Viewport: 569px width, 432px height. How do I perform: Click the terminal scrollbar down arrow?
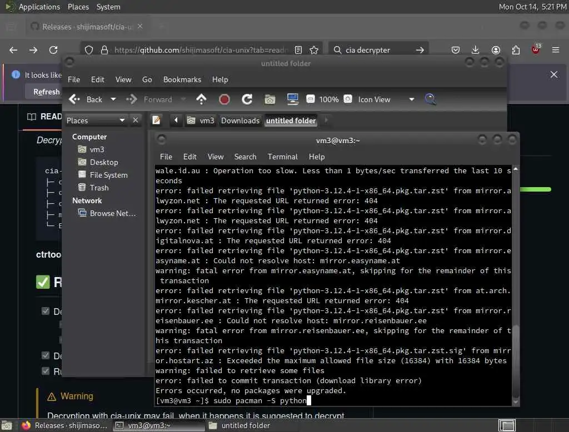click(515, 402)
